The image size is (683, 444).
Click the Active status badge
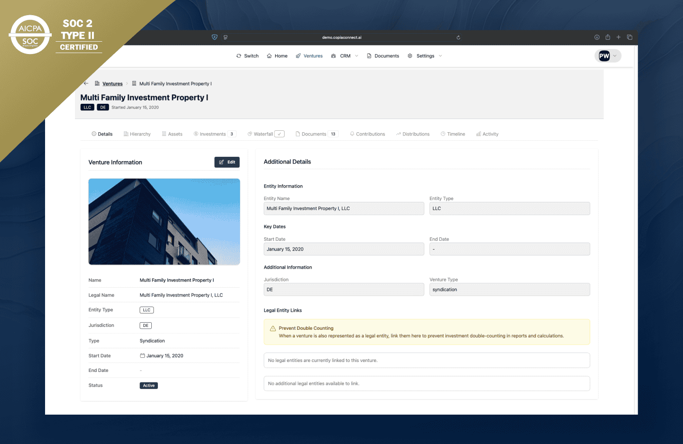coord(148,385)
